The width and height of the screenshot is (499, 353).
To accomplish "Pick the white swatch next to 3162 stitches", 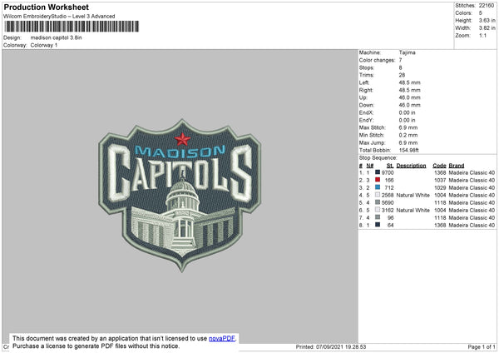I will pos(378,210).
